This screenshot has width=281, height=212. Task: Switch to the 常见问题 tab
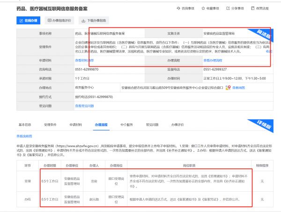tap(152, 125)
